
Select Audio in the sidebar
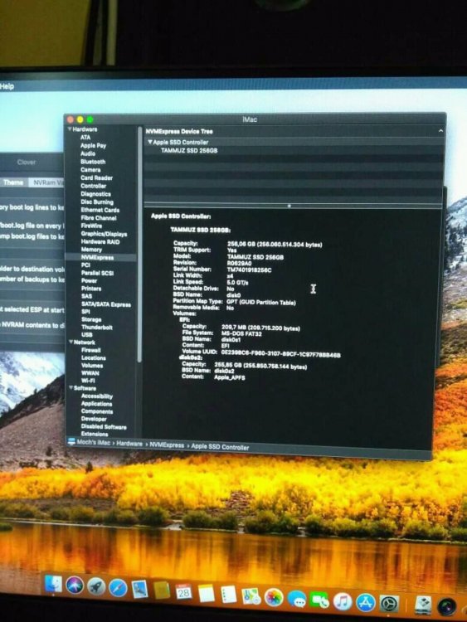(88, 153)
